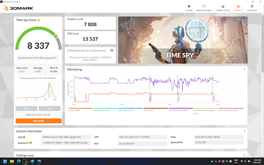Open Microsoft Edge from the taskbar

(x=19, y=161)
